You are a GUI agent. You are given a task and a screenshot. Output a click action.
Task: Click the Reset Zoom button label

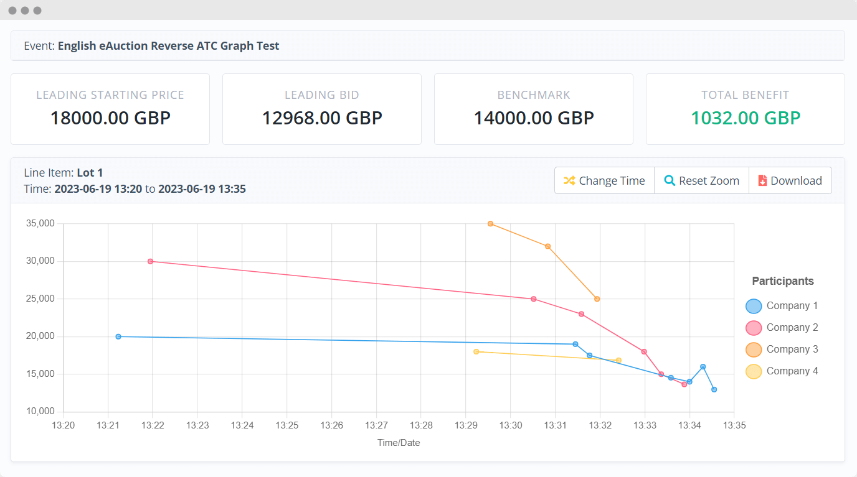(709, 181)
